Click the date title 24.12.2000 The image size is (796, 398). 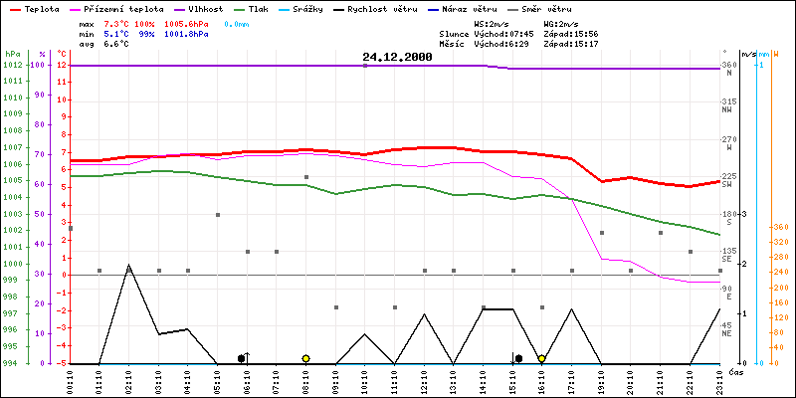point(397,58)
